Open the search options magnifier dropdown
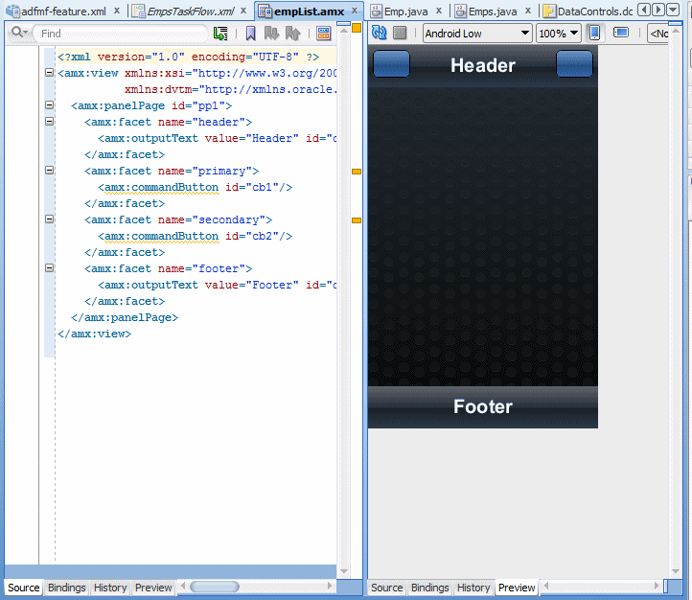The width and height of the screenshot is (692, 600). (x=19, y=33)
